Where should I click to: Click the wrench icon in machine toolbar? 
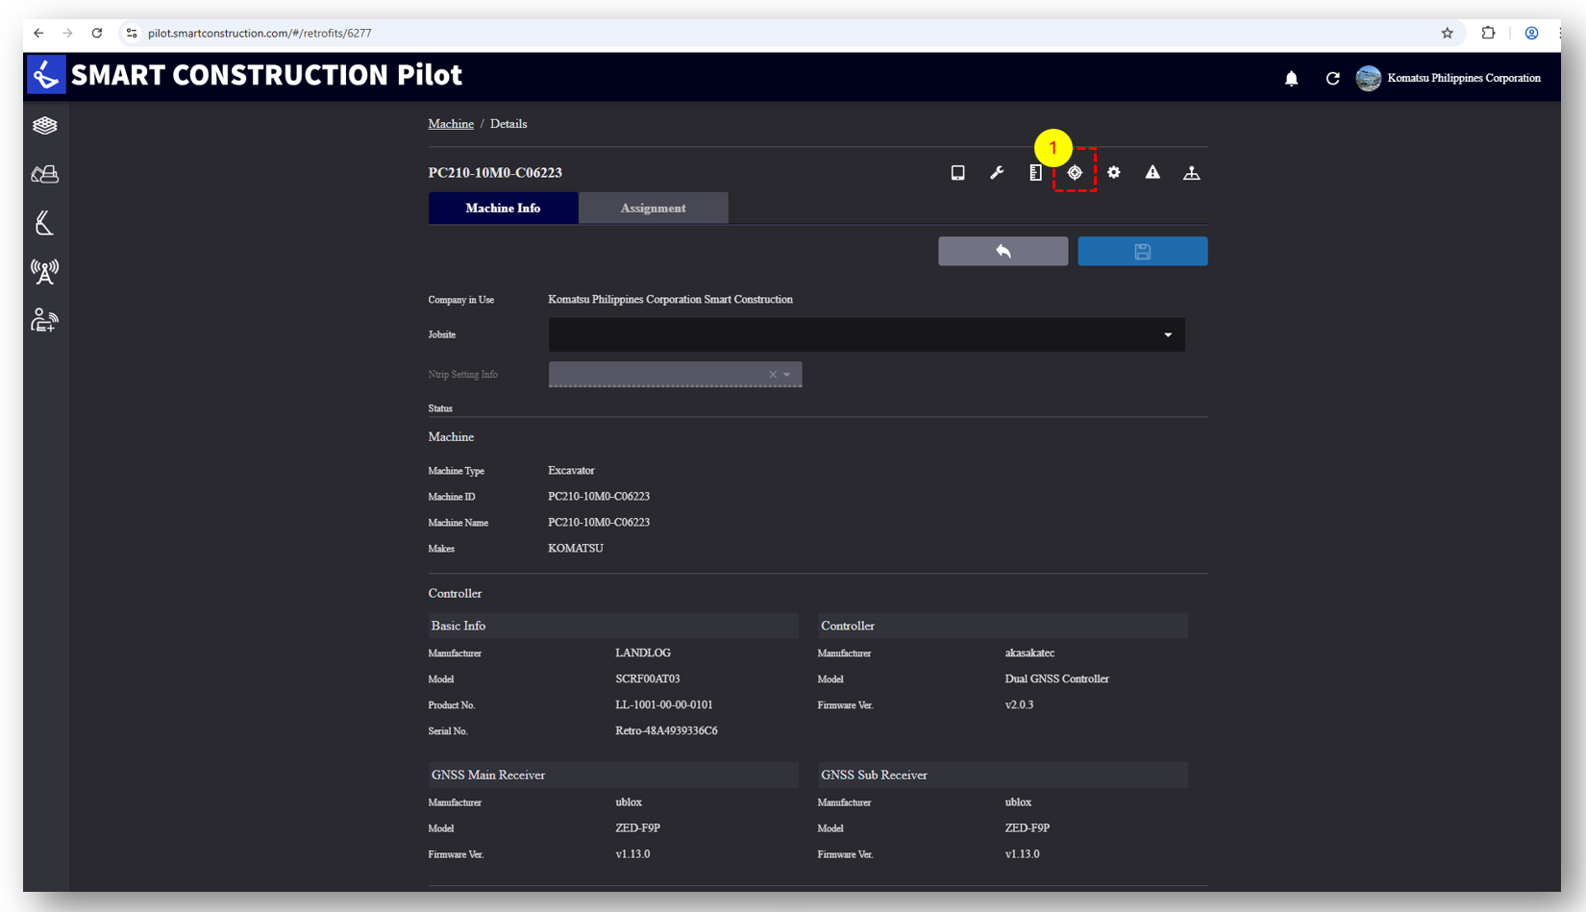pyautogui.click(x=997, y=173)
